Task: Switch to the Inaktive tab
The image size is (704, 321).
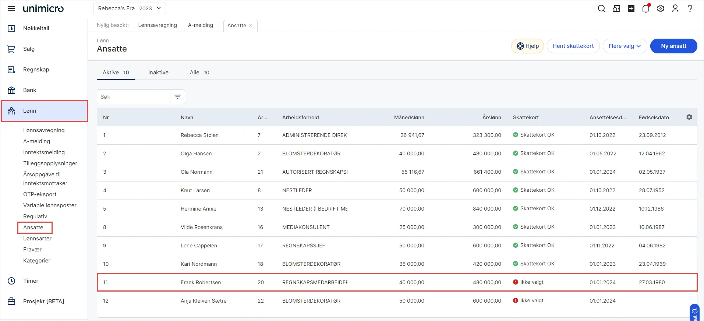Action: (158, 73)
